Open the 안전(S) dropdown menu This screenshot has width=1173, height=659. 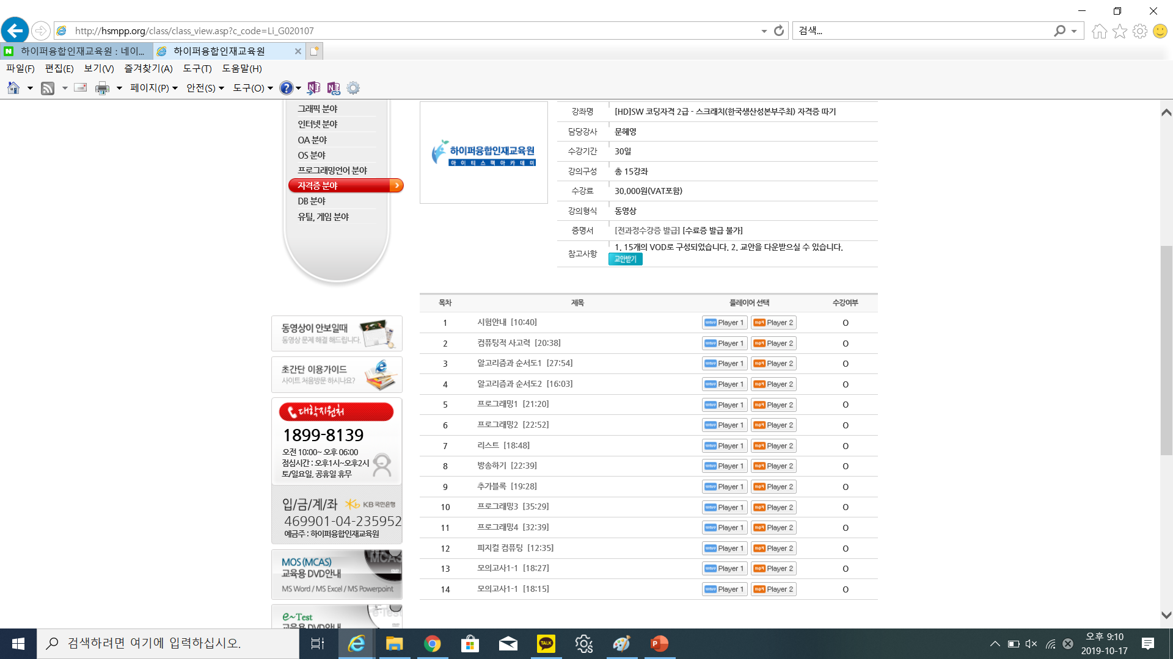(205, 88)
